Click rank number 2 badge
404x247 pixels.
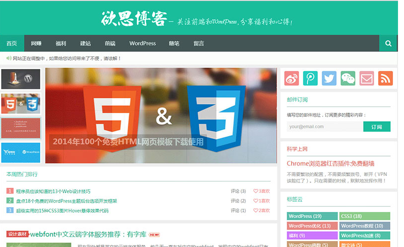coord(10,200)
